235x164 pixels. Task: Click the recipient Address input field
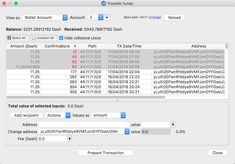(84, 125)
